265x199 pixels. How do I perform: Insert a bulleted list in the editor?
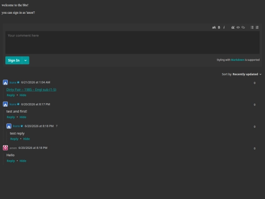[252, 28]
